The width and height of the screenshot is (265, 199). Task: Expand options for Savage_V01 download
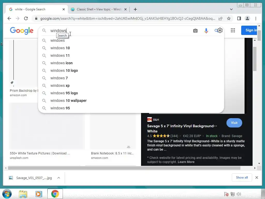[59, 178]
